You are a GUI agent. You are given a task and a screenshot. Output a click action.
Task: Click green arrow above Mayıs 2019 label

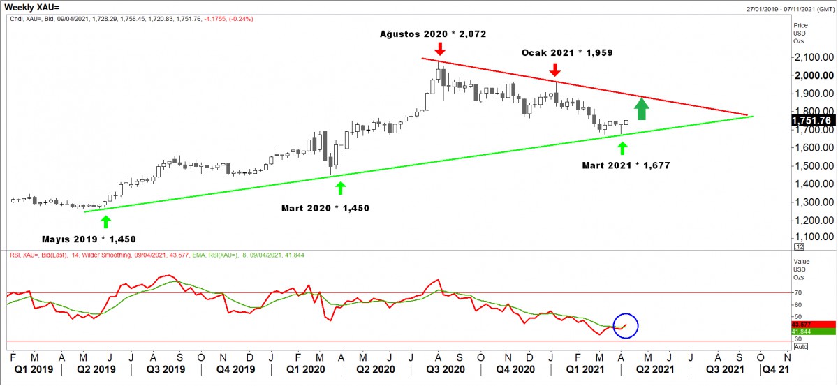point(105,221)
